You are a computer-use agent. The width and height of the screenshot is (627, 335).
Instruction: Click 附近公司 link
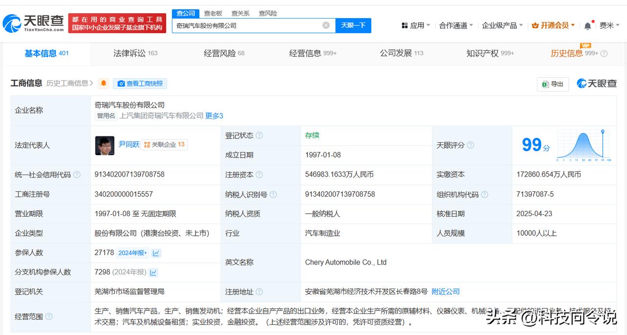[445, 291]
